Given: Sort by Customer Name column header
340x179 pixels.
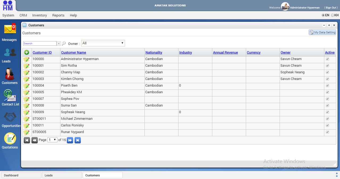Looking at the screenshot, I should (x=74, y=53).
